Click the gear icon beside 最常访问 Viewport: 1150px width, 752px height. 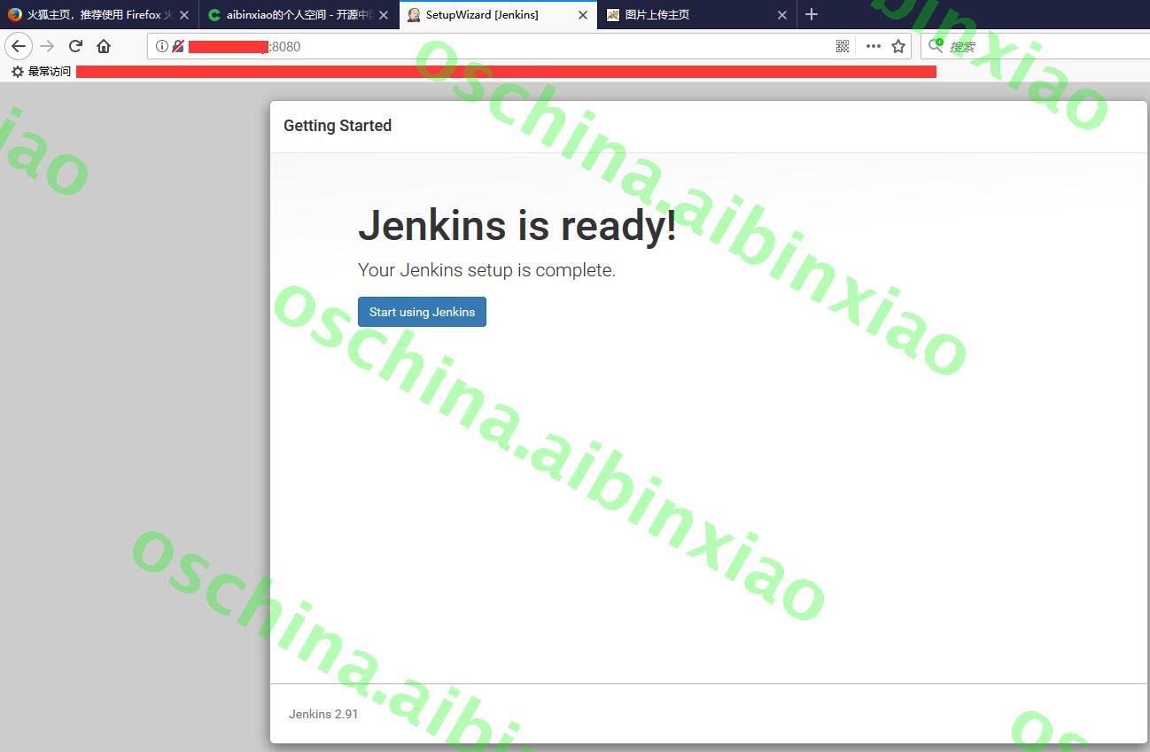(x=18, y=71)
